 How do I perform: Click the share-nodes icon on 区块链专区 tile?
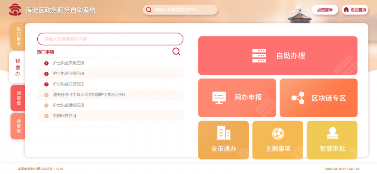(298, 98)
